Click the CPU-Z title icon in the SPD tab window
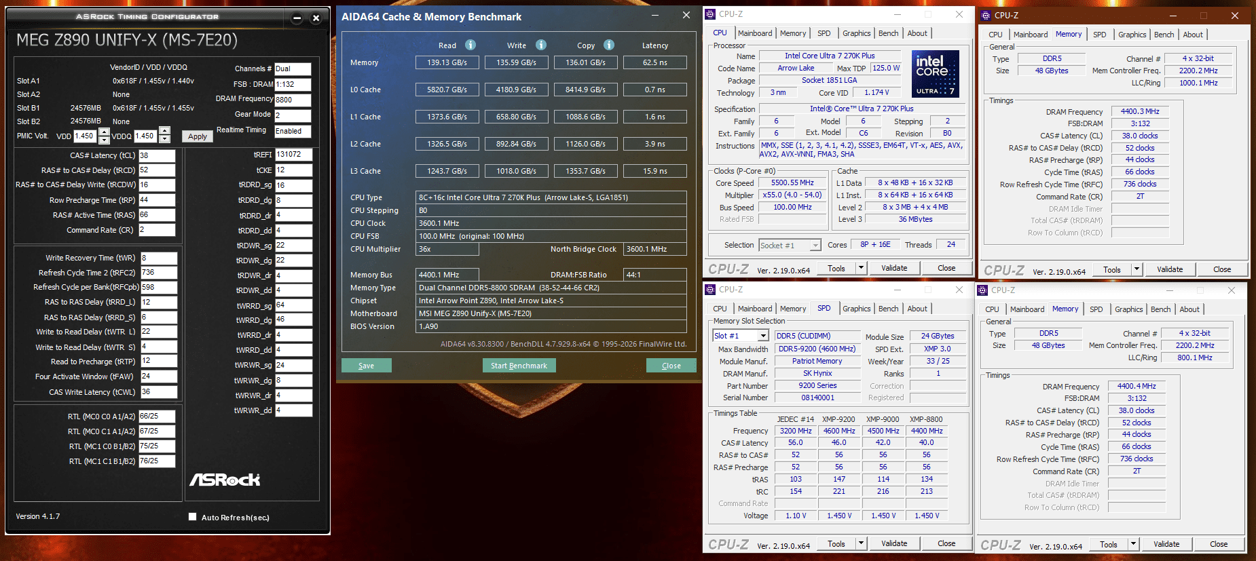The image size is (1256, 561). coord(710,289)
